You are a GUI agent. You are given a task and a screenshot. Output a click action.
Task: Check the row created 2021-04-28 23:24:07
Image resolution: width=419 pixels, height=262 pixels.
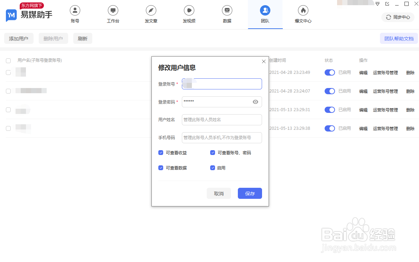point(8,91)
